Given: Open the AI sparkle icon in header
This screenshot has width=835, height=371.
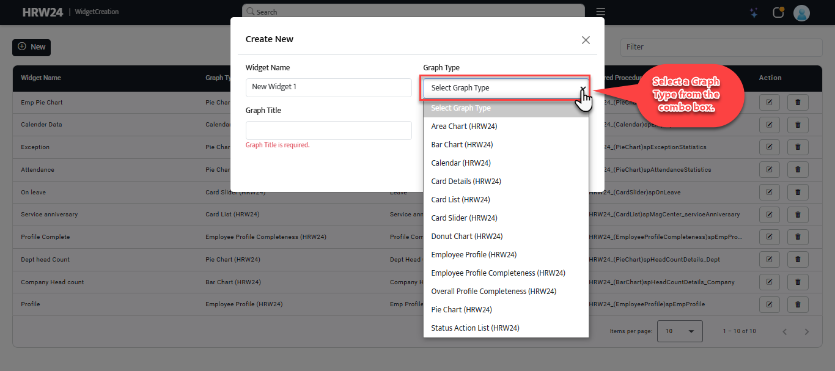Looking at the screenshot, I should (754, 12).
